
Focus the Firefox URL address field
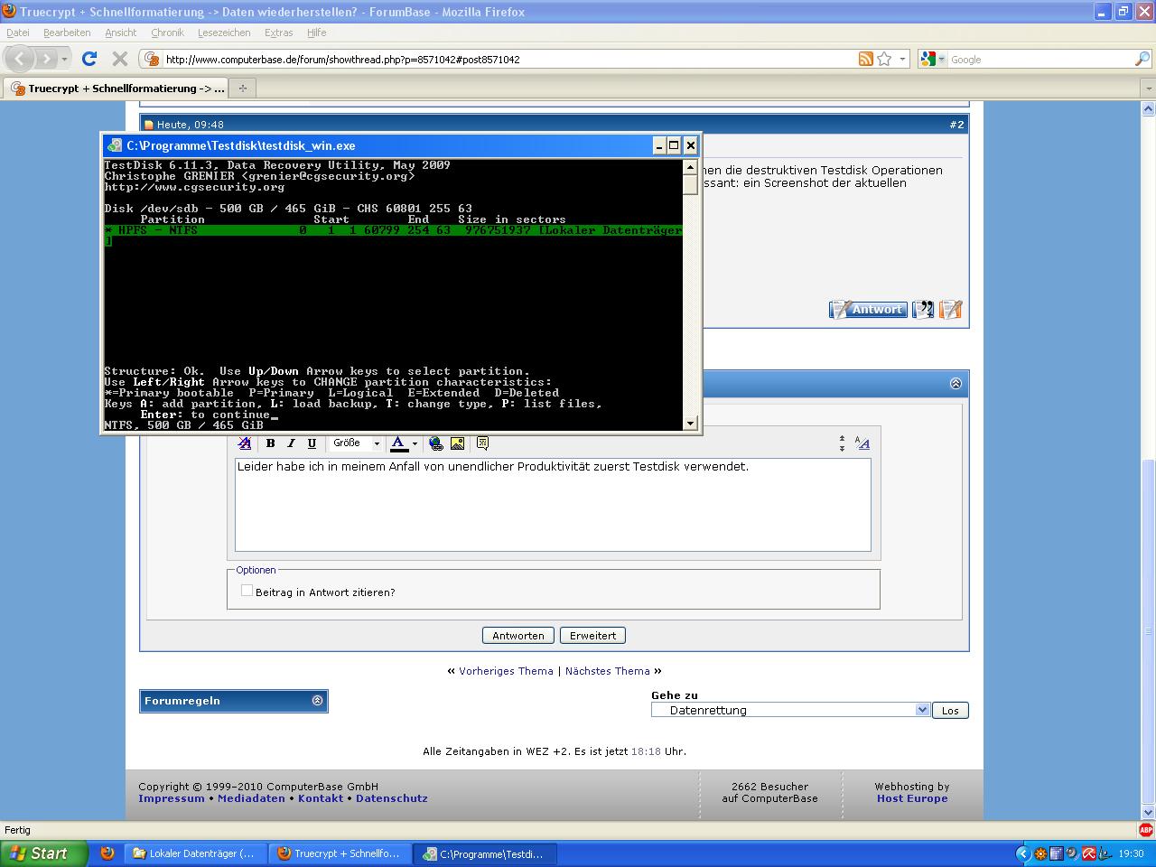coord(509,60)
